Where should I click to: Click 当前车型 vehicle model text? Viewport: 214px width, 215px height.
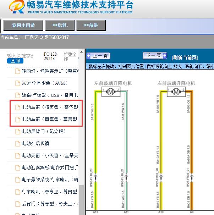[34, 37]
